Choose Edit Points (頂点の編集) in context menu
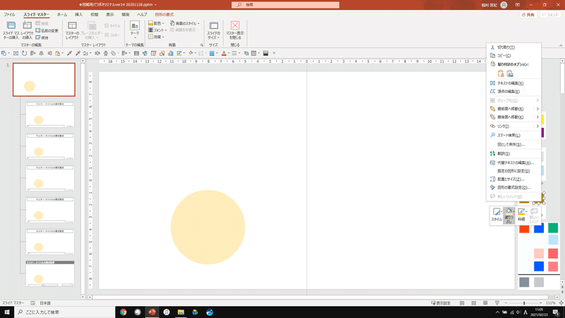The height and width of the screenshot is (318, 565). [513, 92]
